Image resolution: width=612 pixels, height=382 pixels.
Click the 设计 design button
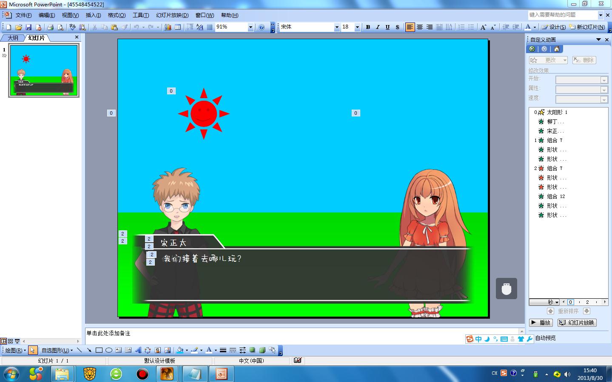point(554,27)
